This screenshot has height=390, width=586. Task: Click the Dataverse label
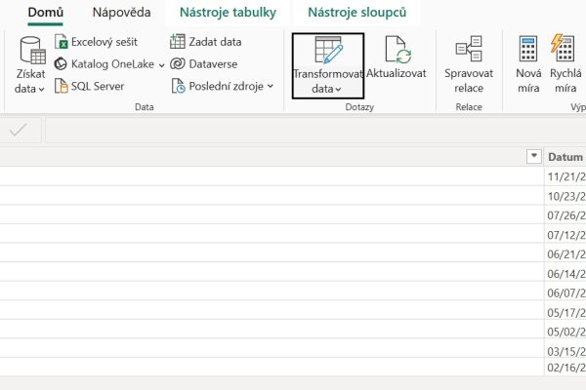click(x=213, y=63)
